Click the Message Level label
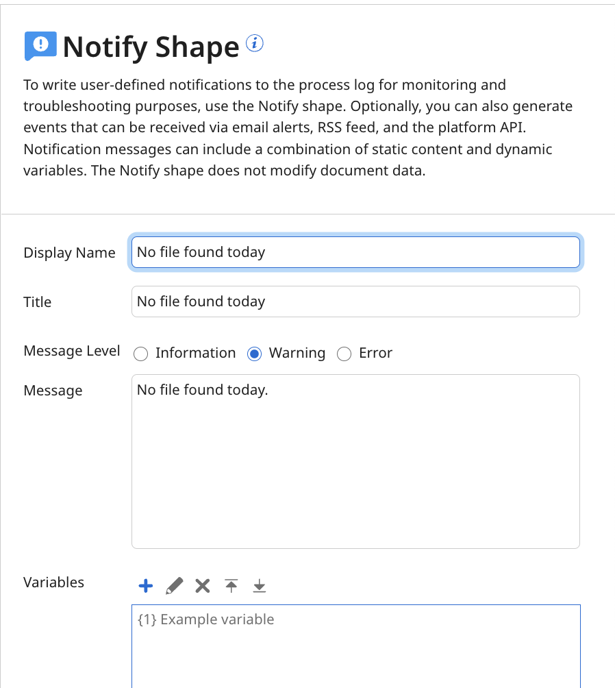 [x=71, y=351]
